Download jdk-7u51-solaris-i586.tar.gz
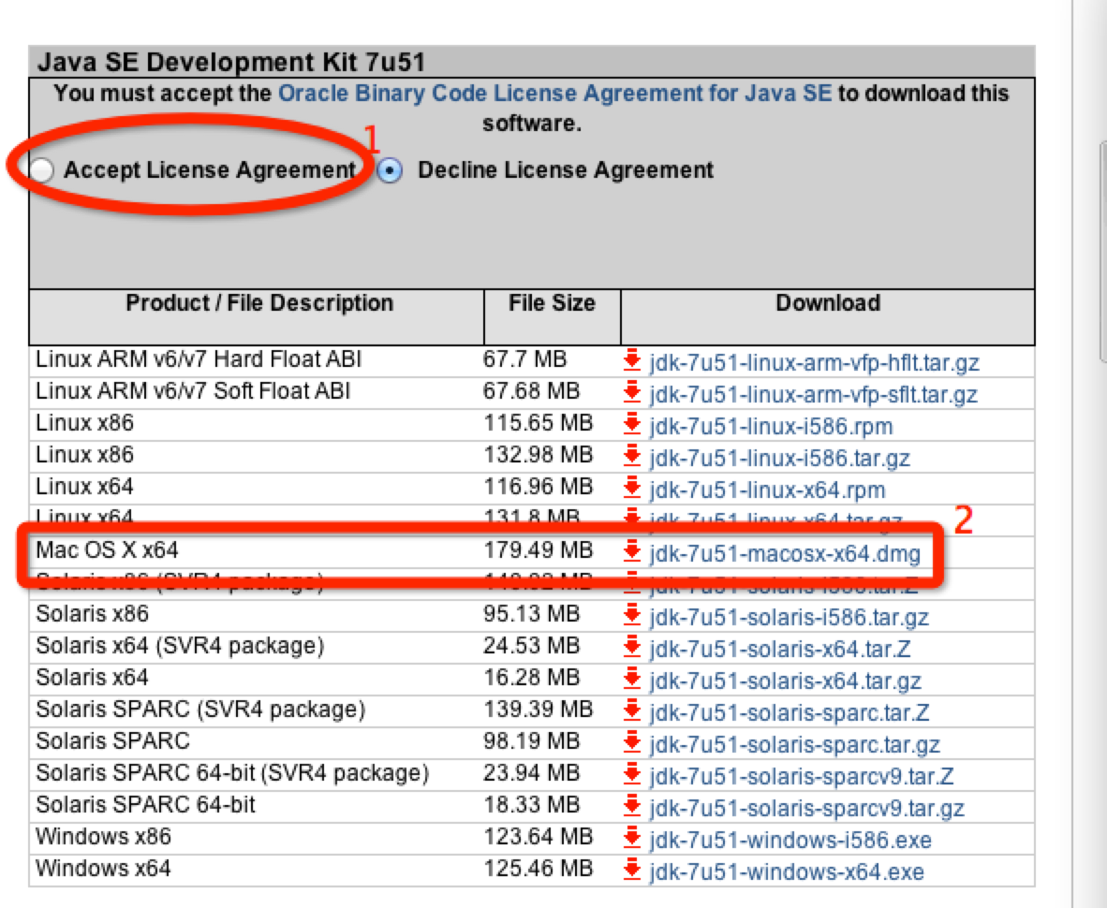This screenshot has width=1107, height=908. 789,617
